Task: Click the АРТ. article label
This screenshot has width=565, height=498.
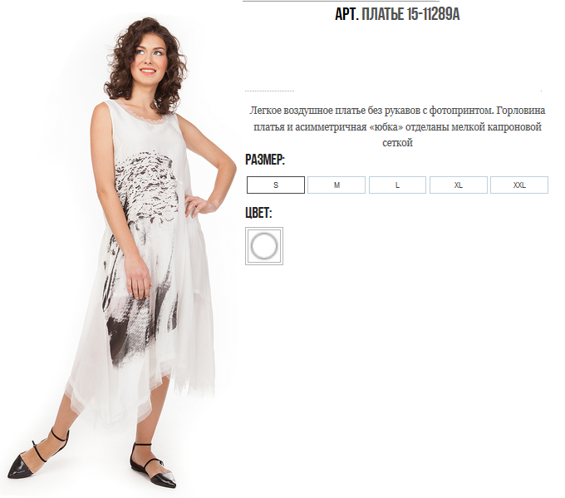Action: coord(346,14)
